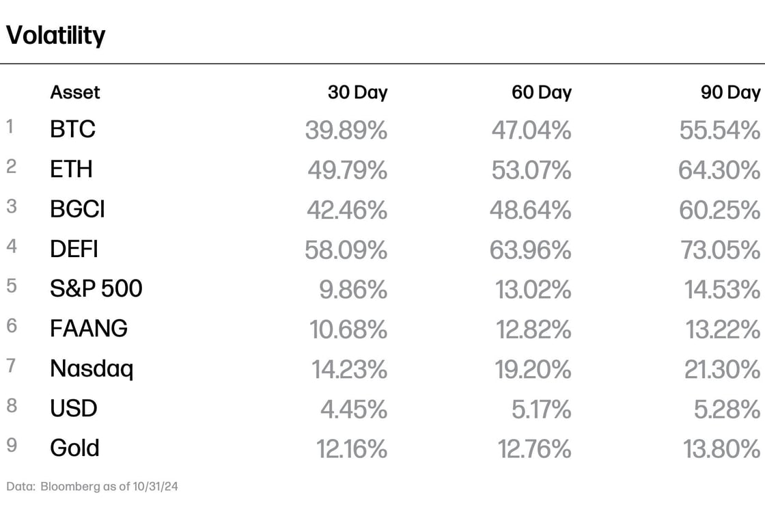
Task: Click DEFI 90 Day value 73.05%
Action: [720, 250]
